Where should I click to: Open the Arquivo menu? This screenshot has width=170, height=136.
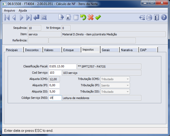[9, 10]
